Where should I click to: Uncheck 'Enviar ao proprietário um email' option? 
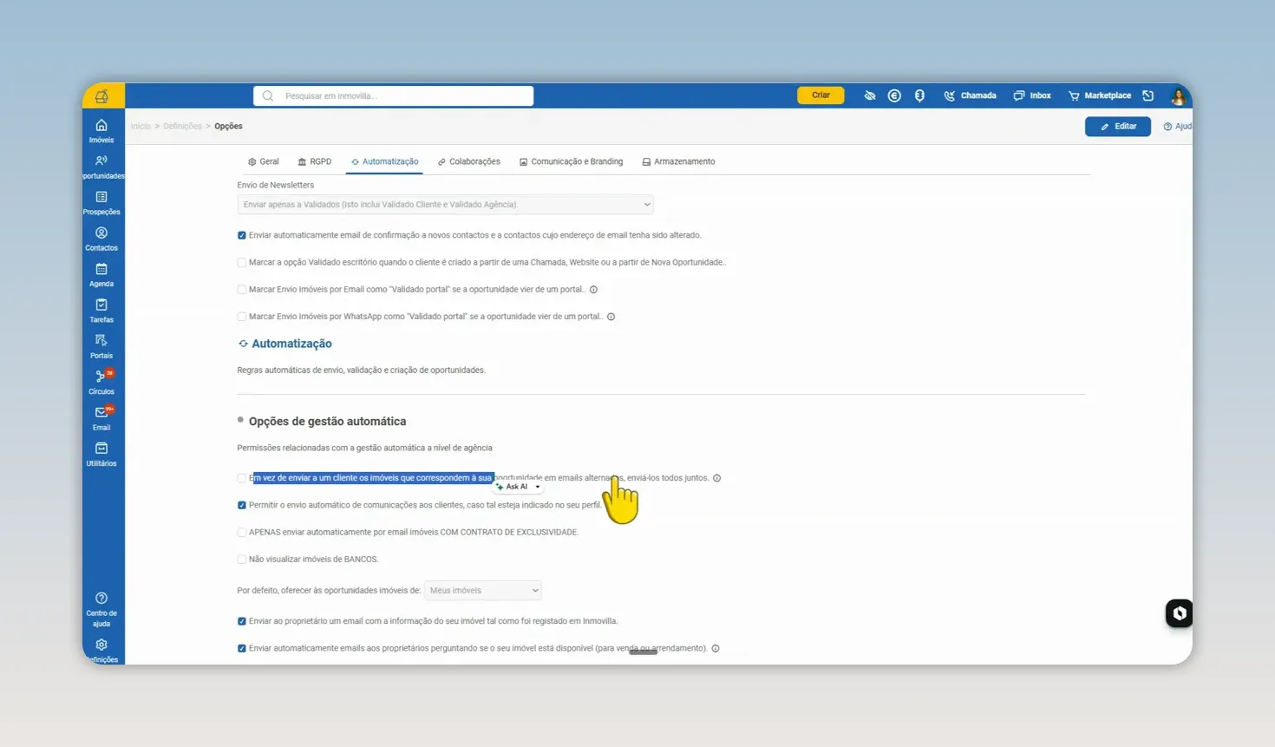point(242,621)
